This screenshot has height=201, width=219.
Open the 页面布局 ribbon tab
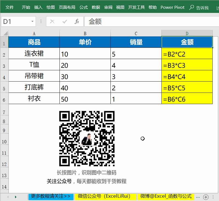point(67,7)
